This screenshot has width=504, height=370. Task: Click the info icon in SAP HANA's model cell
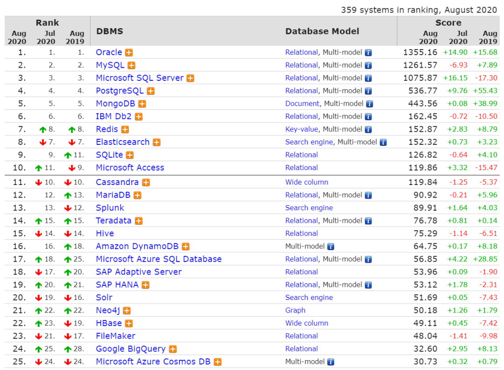tap(368, 285)
